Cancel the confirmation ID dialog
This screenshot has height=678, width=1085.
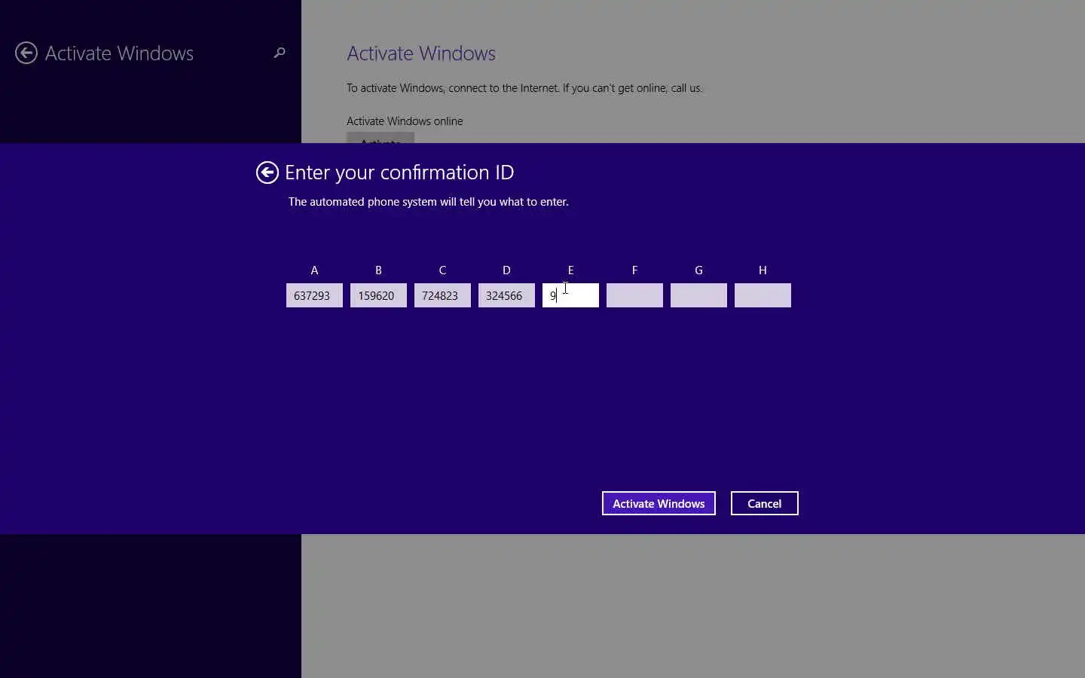pos(764,503)
